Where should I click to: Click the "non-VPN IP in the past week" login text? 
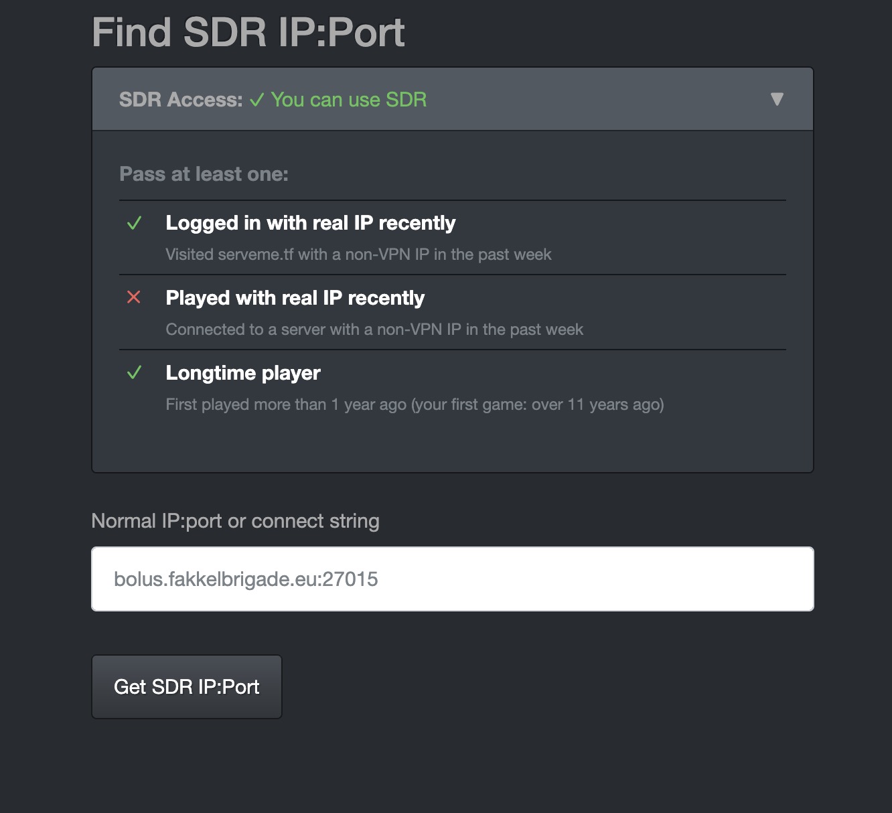coord(448,254)
